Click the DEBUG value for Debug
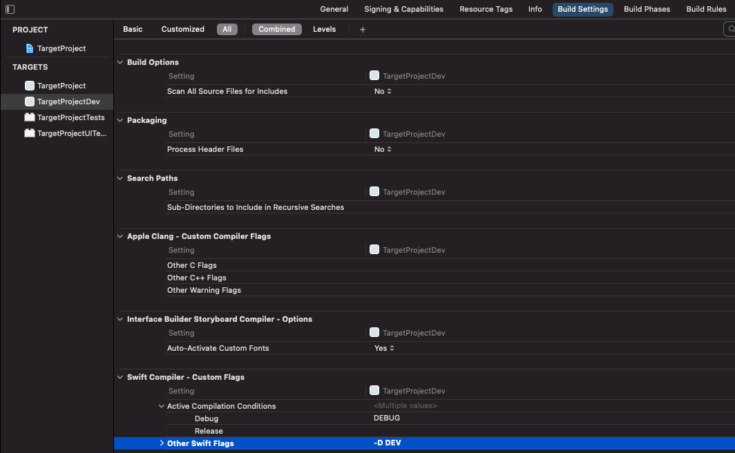 pos(387,418)
